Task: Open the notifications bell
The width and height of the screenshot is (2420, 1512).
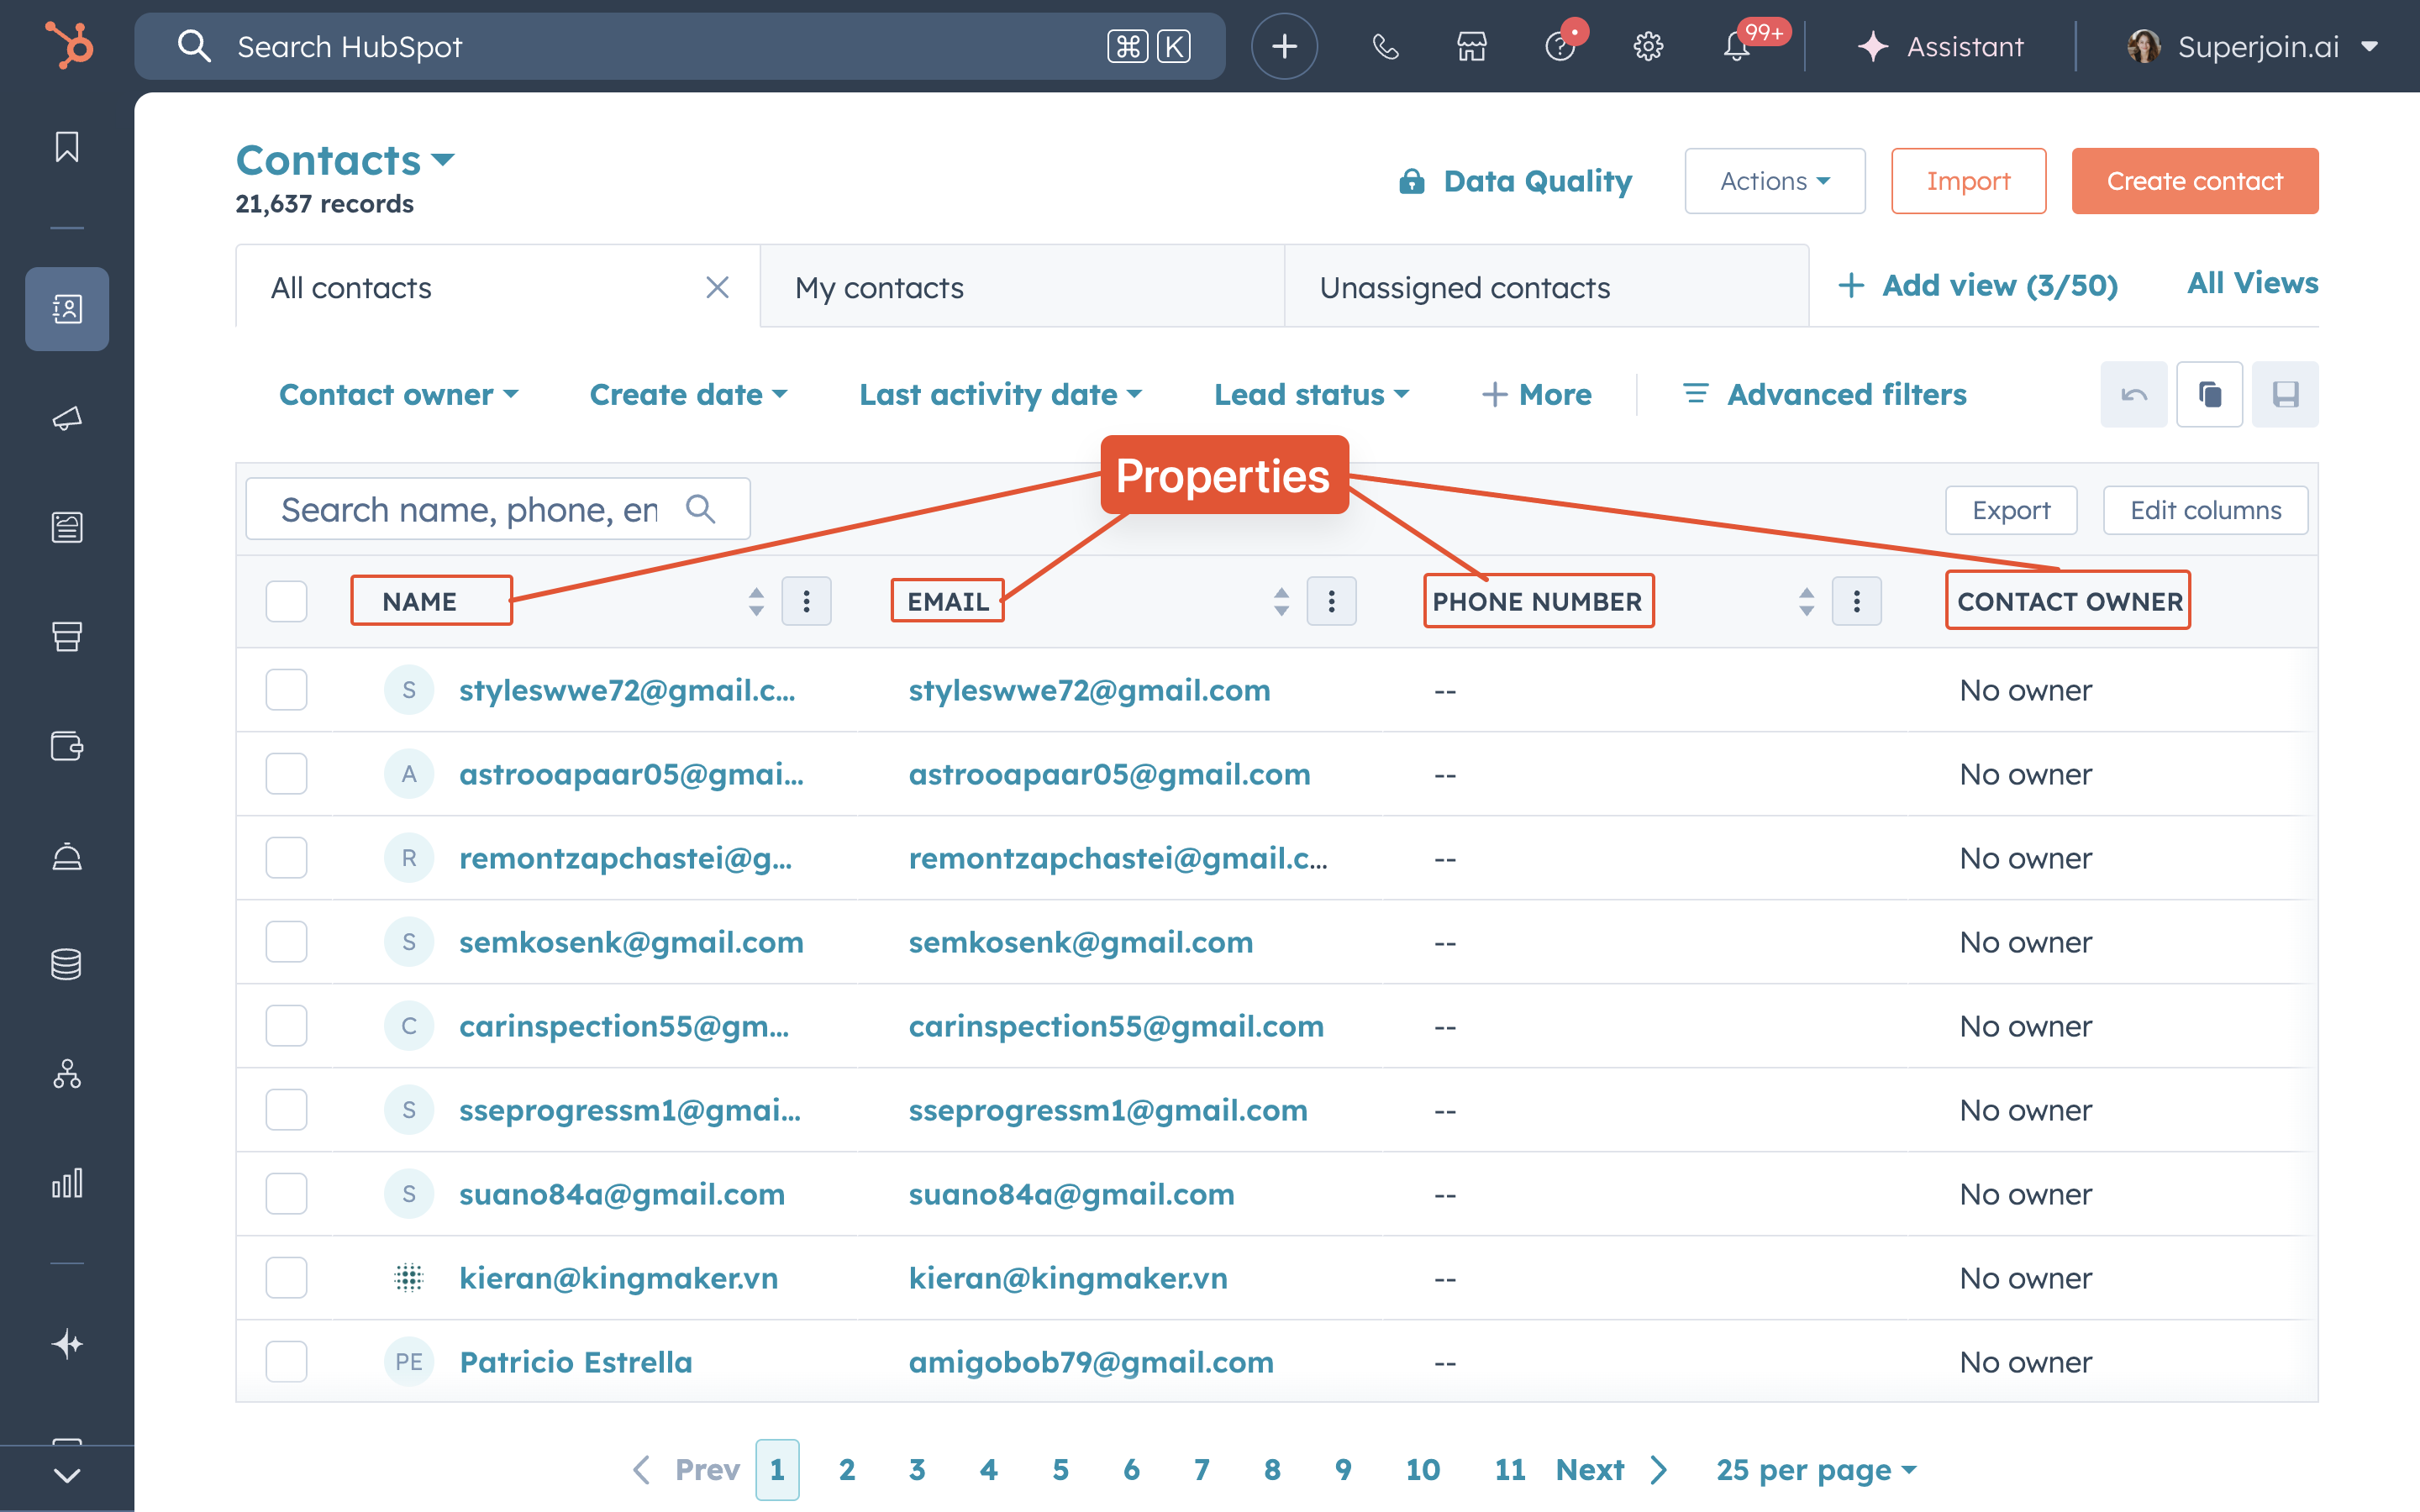Action: click(x=1737, y=47)
